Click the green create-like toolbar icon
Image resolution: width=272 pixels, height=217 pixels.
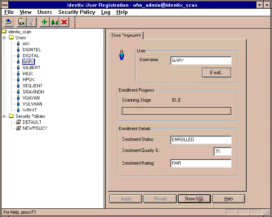click(x=54, y=22)
